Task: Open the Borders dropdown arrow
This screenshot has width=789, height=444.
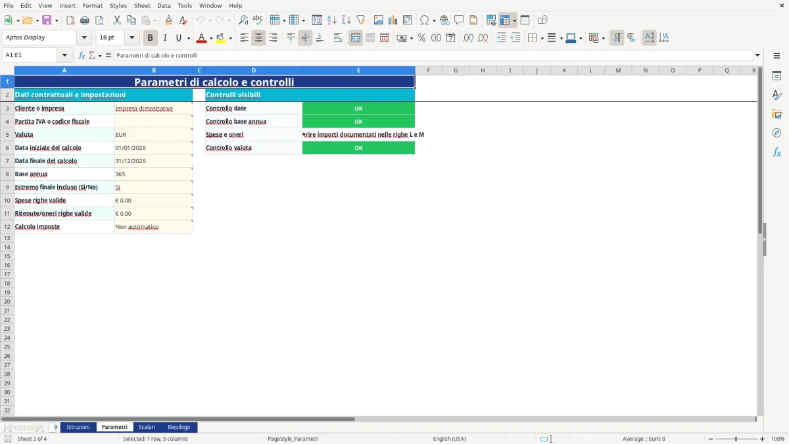Action: (542, 38)
